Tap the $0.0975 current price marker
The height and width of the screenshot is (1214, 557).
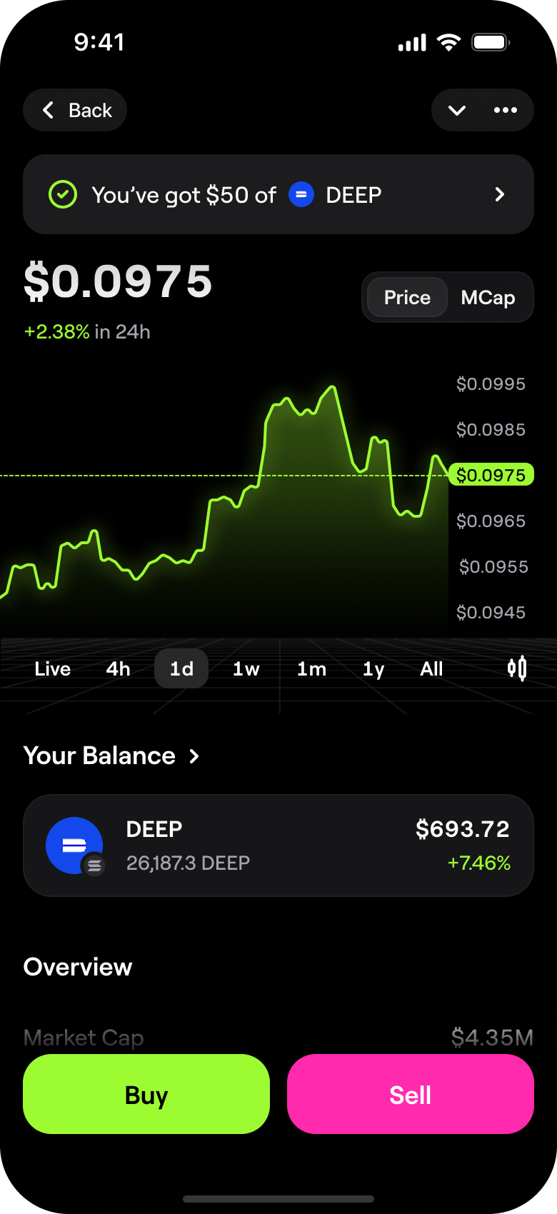pyautogui.click(x=491, y=475)
